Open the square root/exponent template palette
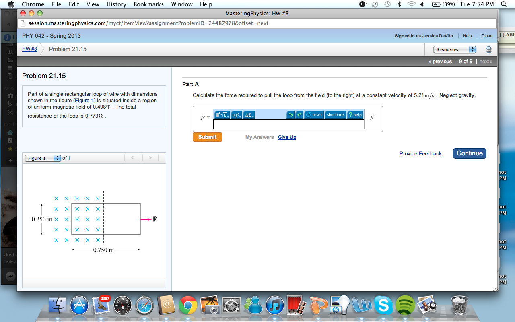 click(x=222, y=114)
